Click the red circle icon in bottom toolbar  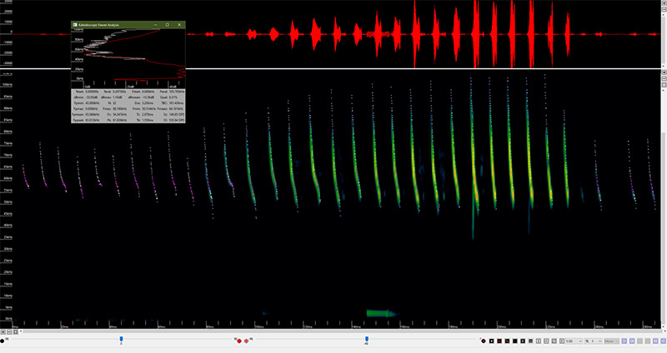pyautogui.click(x=484, y=341)
